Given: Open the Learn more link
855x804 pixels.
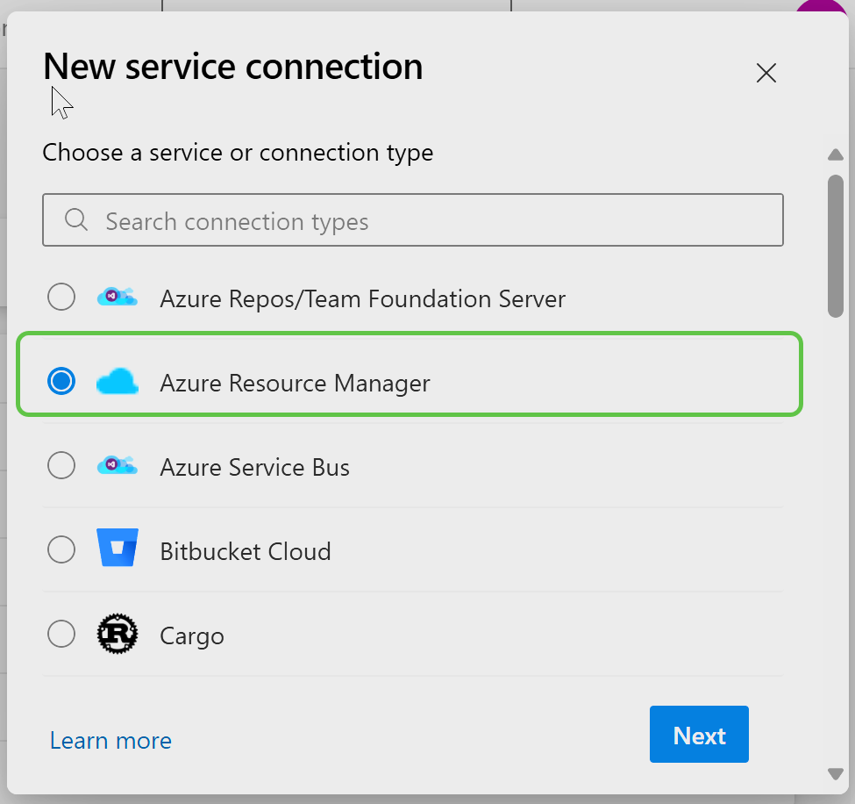Looking at the screenshot, I should pyautogui.click(x=110, y=741).
